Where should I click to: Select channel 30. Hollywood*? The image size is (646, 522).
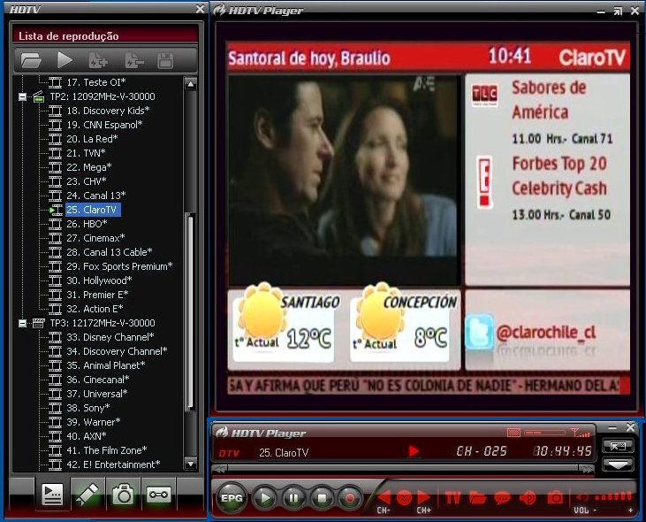pos(99,280)
